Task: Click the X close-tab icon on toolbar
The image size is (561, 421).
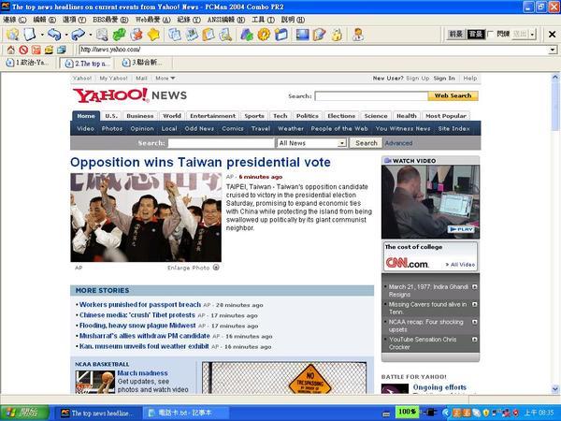Action: point(552,35)
